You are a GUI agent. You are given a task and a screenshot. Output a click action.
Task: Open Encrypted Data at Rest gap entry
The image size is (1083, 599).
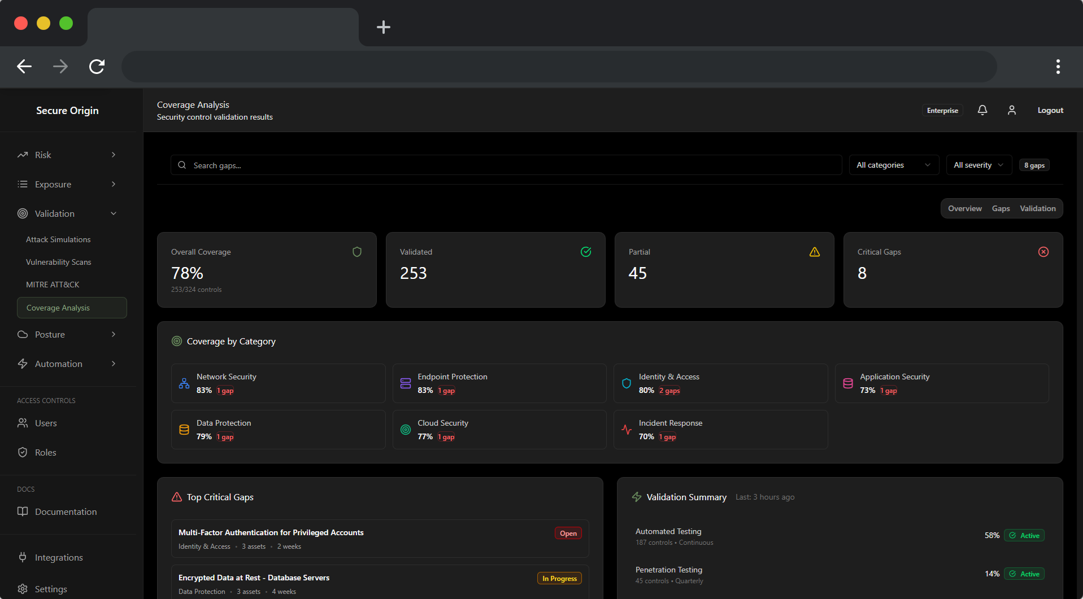pos(380,582)
